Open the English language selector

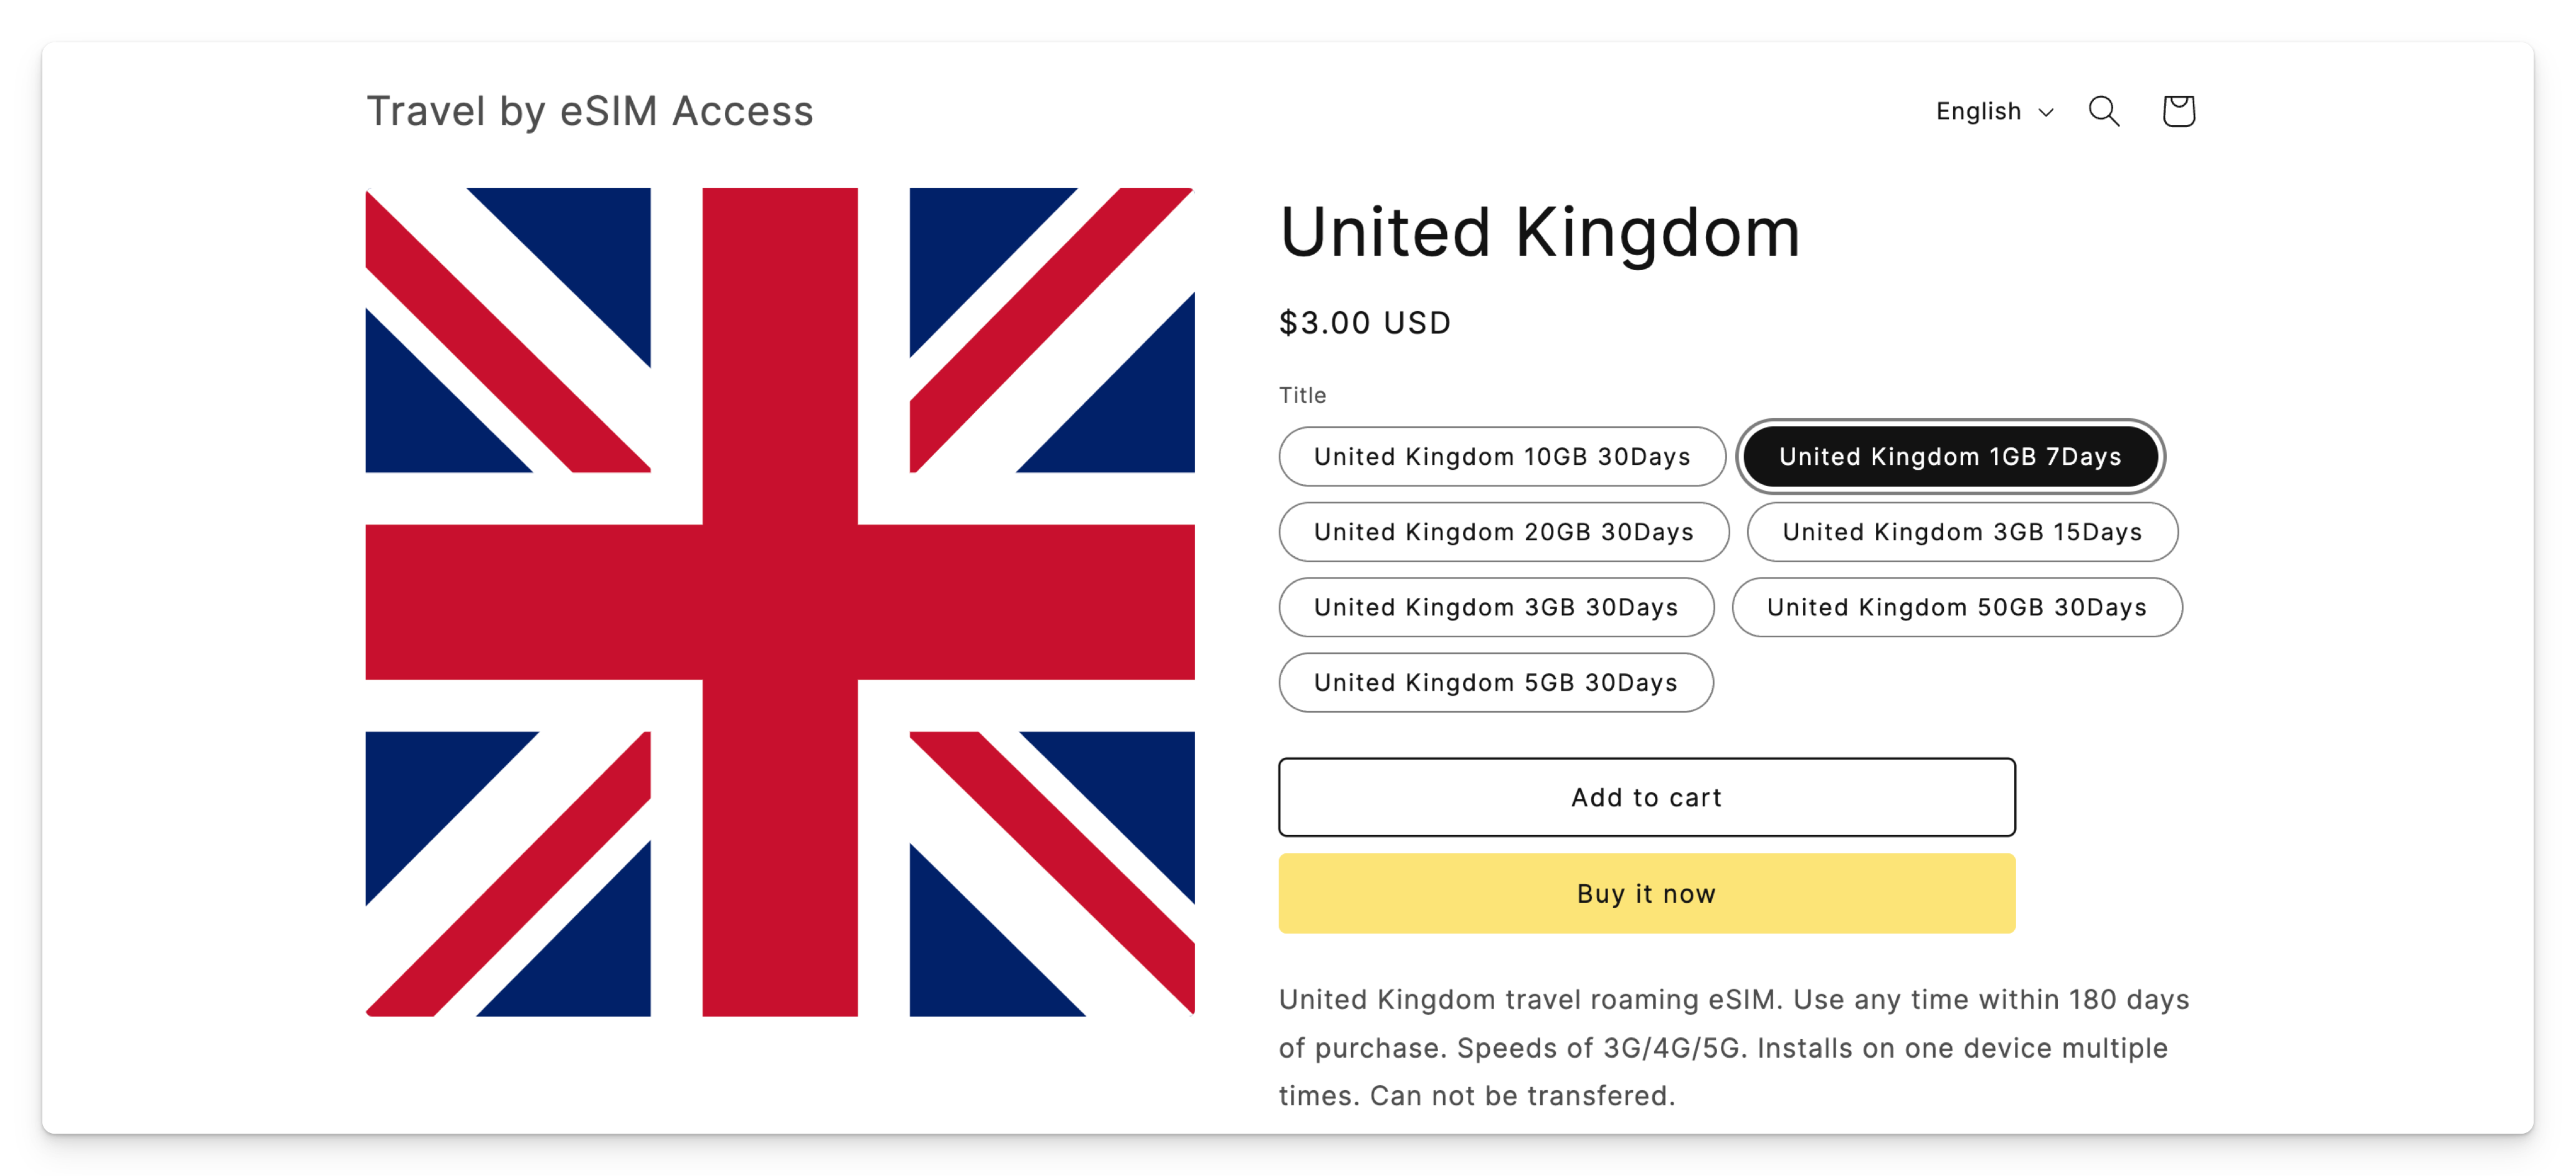click(1979, 111)
